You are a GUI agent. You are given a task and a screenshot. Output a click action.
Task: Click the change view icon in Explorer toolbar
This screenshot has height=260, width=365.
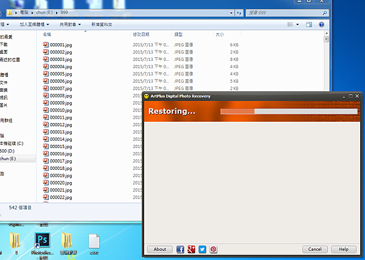290,24
